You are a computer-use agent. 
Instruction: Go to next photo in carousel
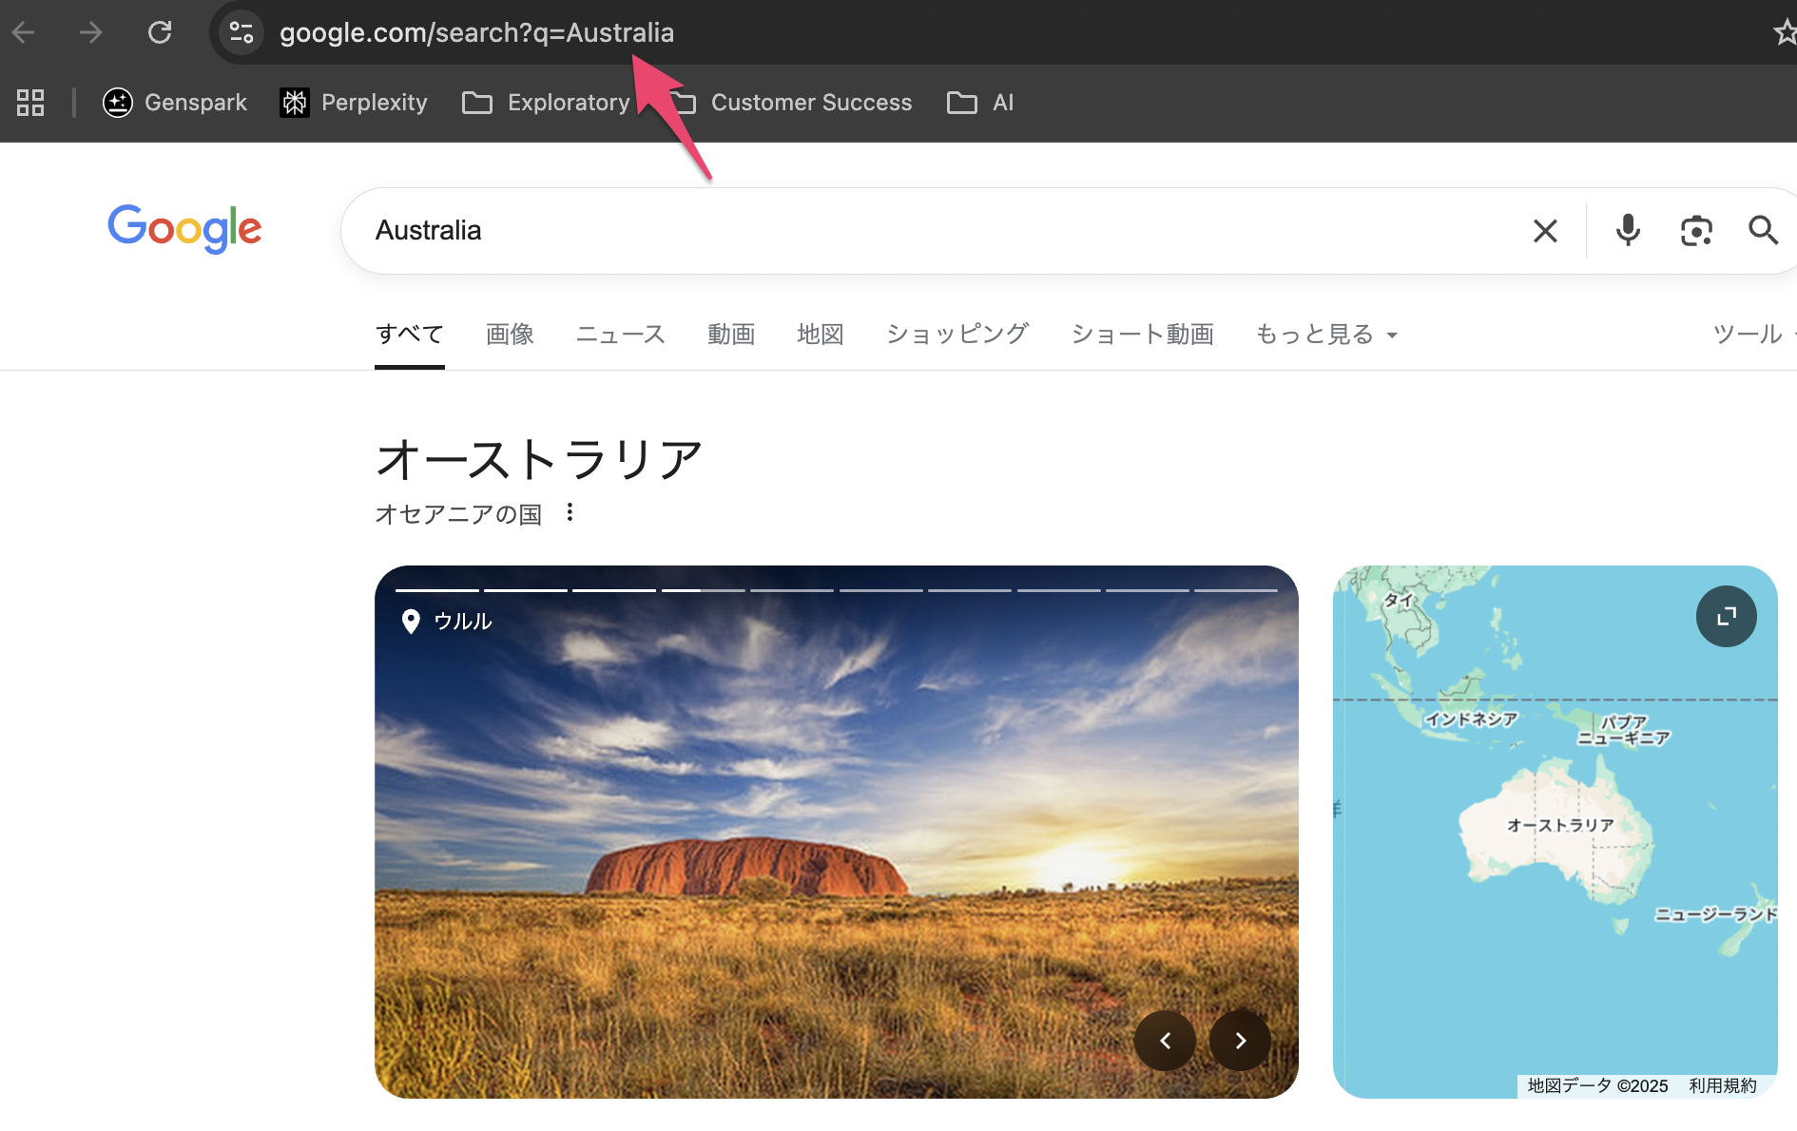(1240, 1041)
